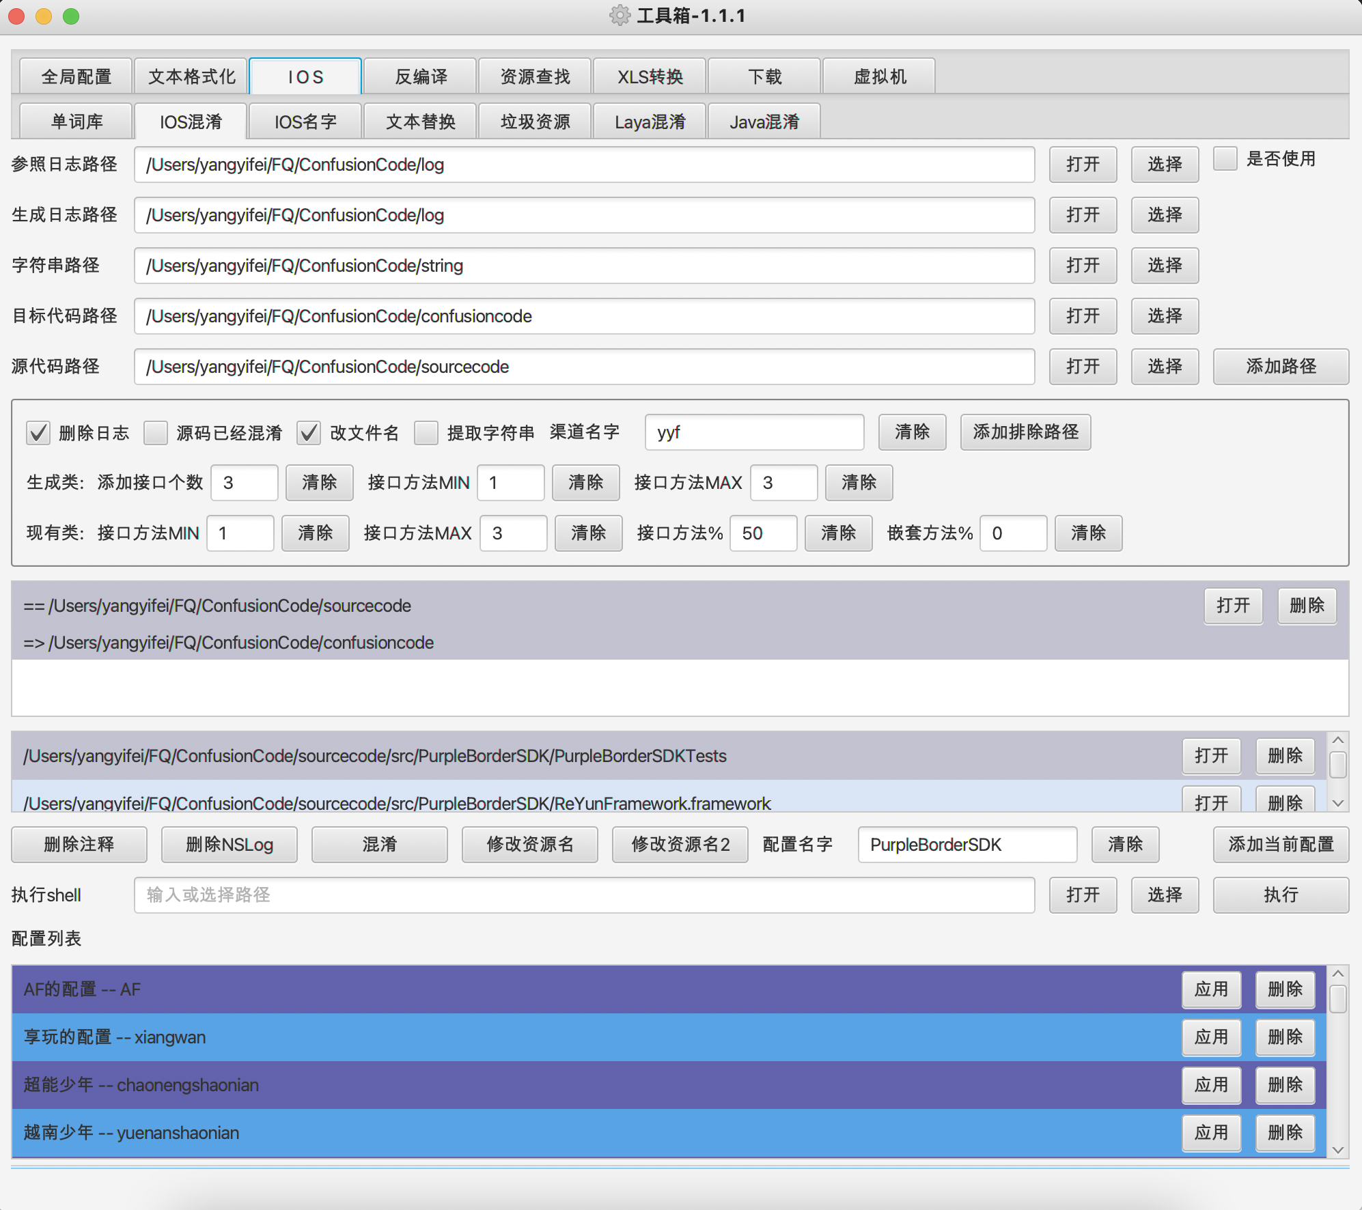
Task: Click the 配置名字 PurpleBorderSDK field
Action: (x=968, y=845)
